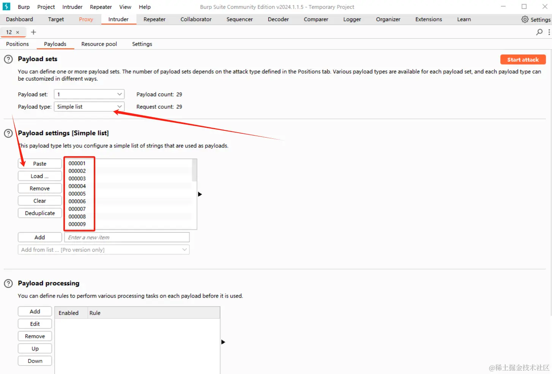This screenshot has height=374, width=552.
Task: Go to the Collaborator tab
Action: point(196,19)
